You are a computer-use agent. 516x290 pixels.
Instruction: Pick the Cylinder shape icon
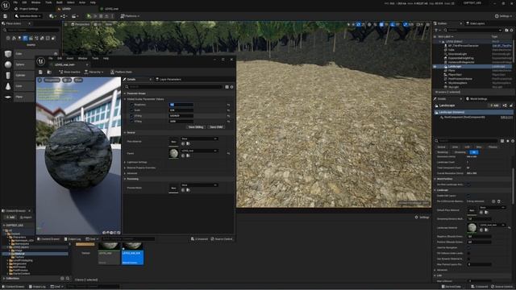point(8,76)
